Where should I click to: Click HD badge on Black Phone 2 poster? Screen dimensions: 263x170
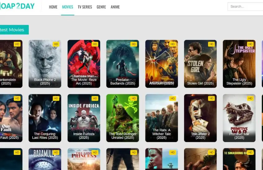pyautogui.click(x=56, y=44)
